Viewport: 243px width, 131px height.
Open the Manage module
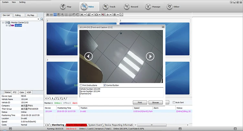pyautogui.click(x=152, y=6)
